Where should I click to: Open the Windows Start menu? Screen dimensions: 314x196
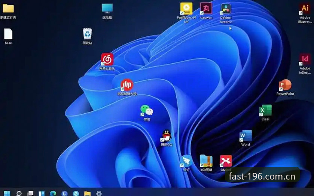click(x=7, y=193)
